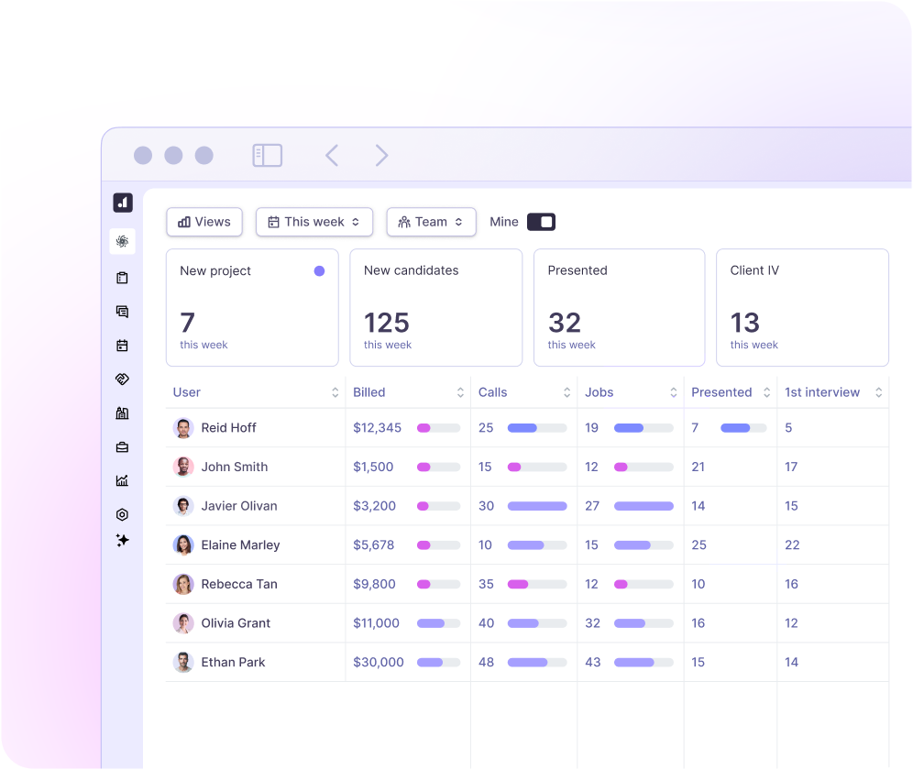Screen dimensions: 913x770
Task: Open the buildings icon in the sidebar
Action: [x=122, y=413]
